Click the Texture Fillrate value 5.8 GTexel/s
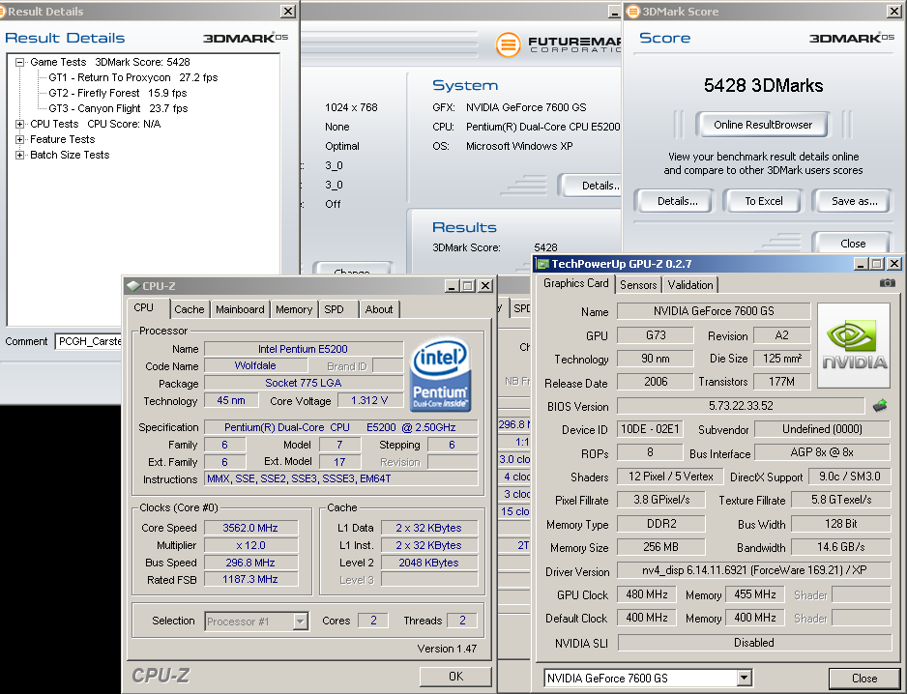 (840, 500)
